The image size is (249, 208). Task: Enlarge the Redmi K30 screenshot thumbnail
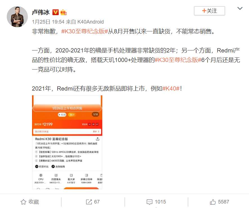click(x=67, y=142)
